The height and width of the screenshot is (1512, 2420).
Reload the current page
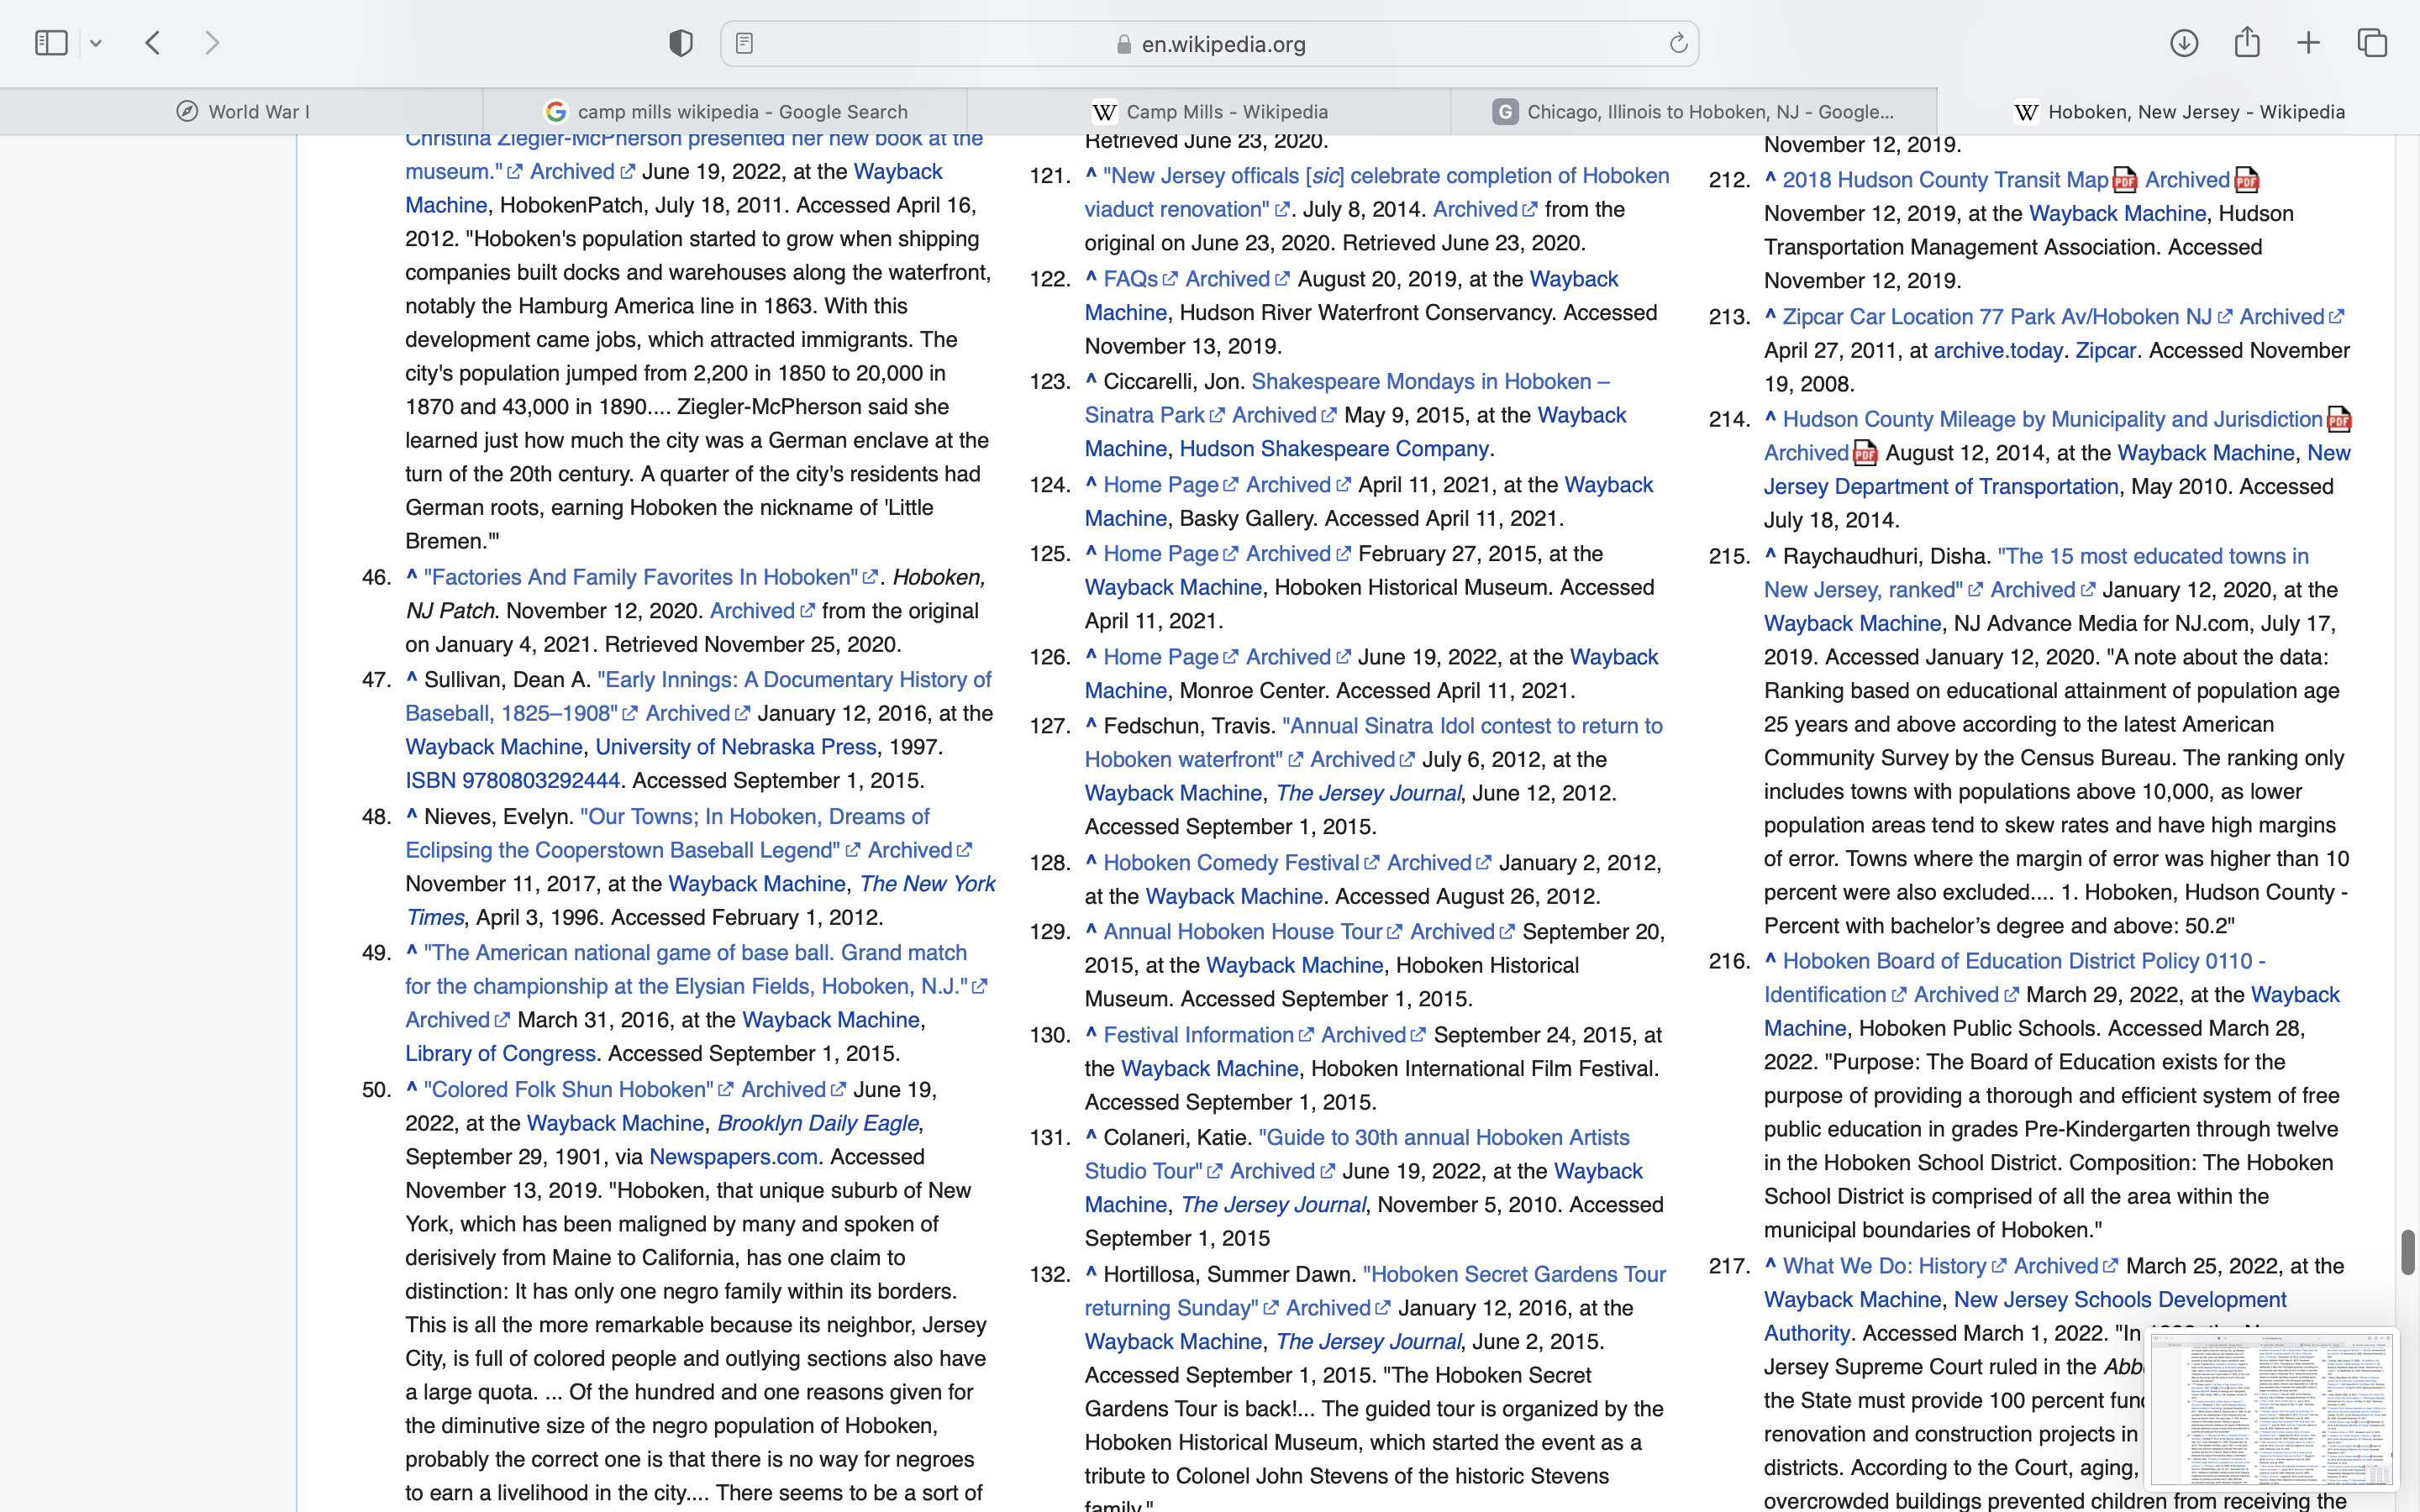pos(1678,44)
